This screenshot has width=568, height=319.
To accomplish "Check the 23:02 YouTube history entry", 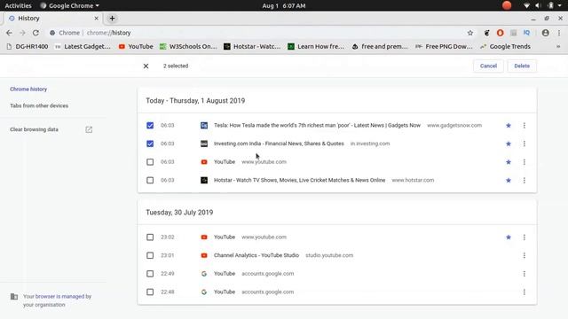I will click(x=150, y=237).
